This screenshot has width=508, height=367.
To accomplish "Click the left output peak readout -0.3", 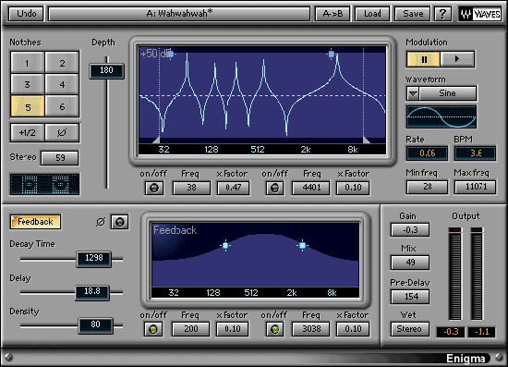I will [x=451, y=332].
